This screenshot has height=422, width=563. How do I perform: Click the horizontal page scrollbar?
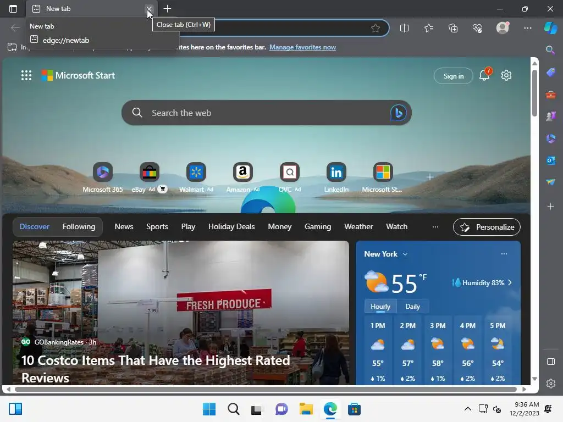click(x=266, y=389)
